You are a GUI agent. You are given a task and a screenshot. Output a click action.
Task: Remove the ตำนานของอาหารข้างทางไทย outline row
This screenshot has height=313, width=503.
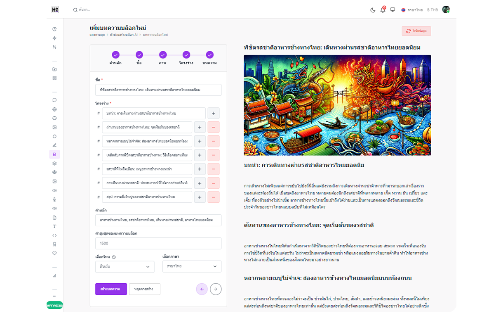213,127
